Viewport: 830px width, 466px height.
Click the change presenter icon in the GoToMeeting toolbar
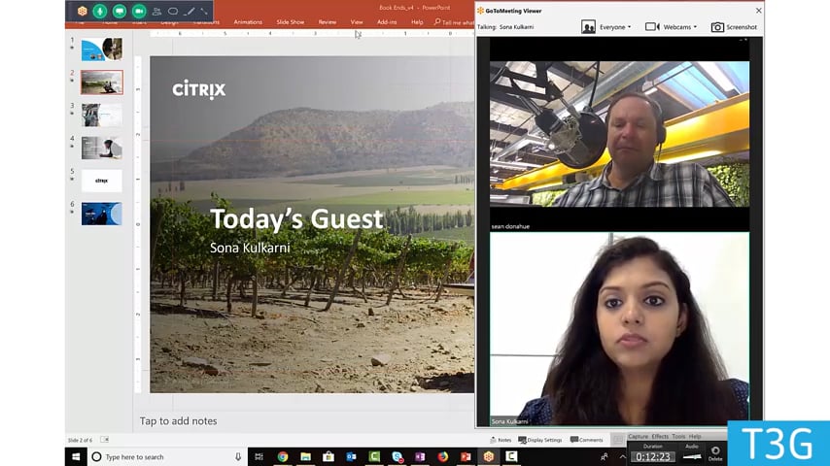point(156,11)
